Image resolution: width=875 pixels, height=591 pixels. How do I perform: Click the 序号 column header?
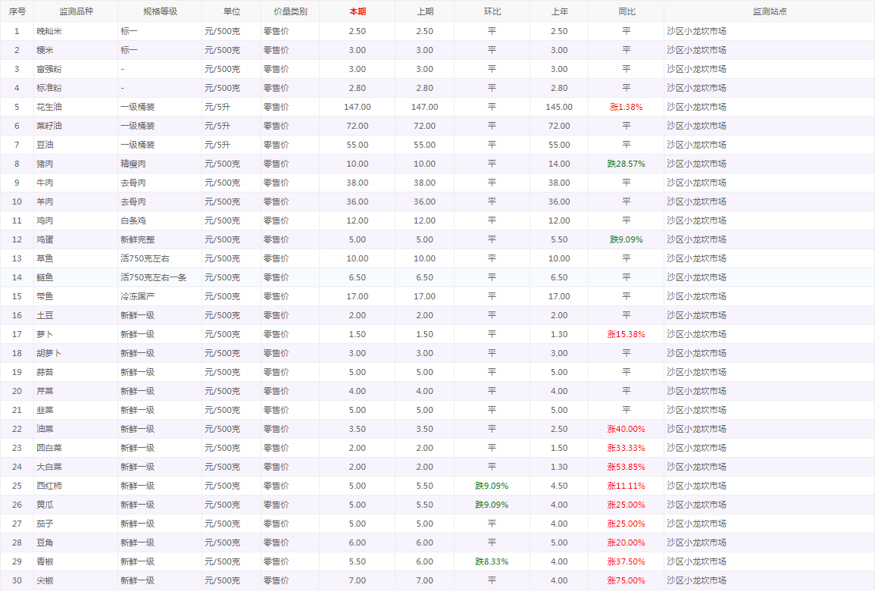pos(17,11)
